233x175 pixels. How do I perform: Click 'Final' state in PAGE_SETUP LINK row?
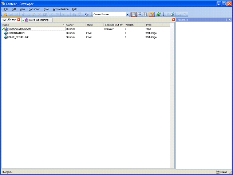[89, 37]
